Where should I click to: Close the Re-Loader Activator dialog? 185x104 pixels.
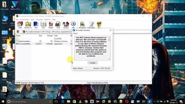[110, 30]
